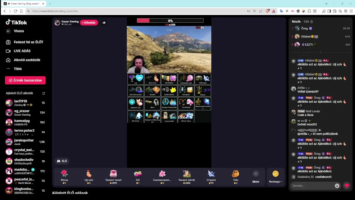Click the 18% goal progress bar
355x200 pixels.
(x=170, y=21)
